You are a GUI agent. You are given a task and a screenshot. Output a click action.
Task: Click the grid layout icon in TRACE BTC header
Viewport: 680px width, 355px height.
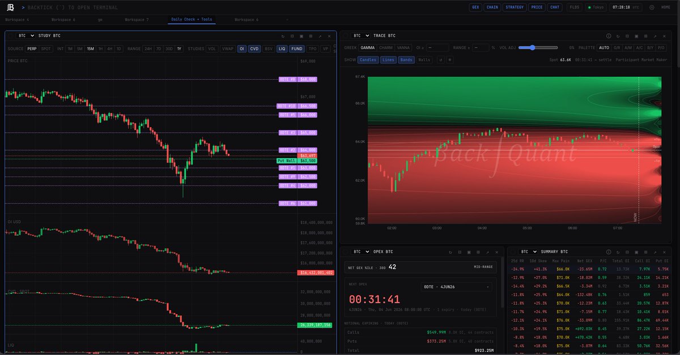pyautogui.click(x=645, y=36)
